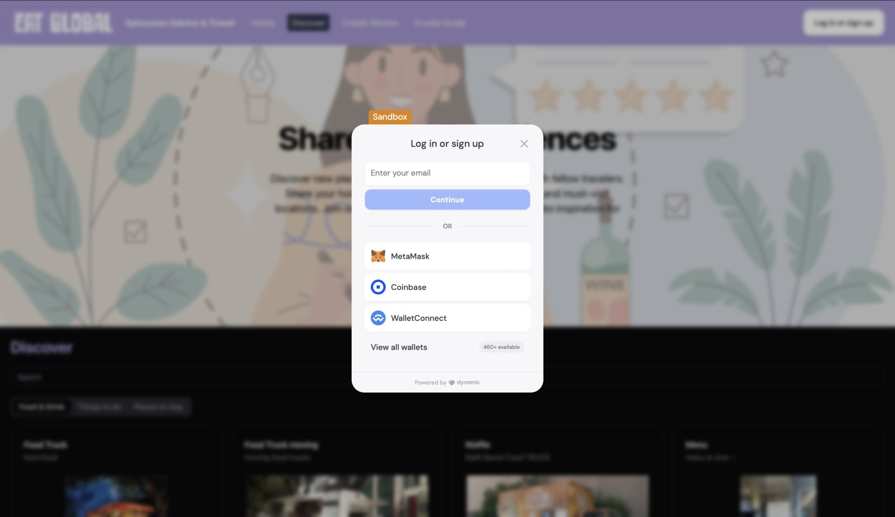Open View all wallets
This screenshot has height=517, width=895.
(447, 347)
